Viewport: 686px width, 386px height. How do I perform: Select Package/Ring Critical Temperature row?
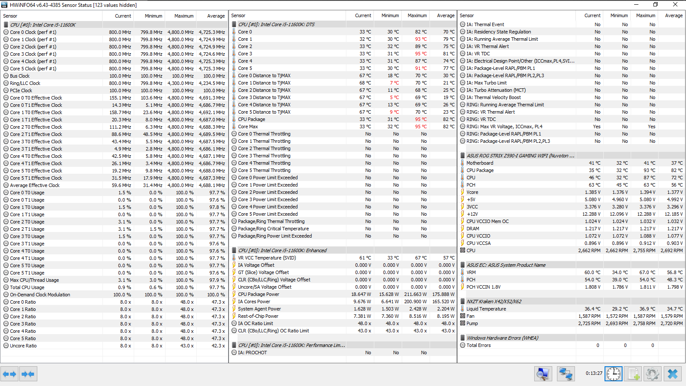click(343, 229)
